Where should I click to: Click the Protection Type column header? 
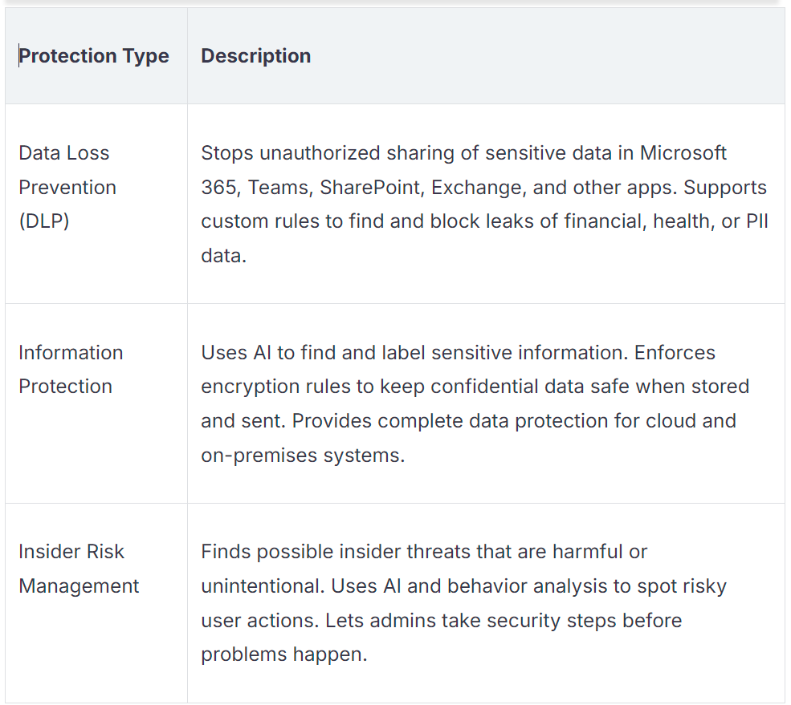(94, 56)
